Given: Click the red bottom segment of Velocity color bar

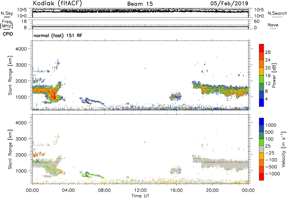Looking at the screenshot, I should coord(262,177).
